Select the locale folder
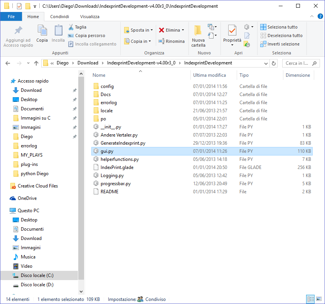The height and width of the screenshot is (304, 325). coord(202,111)
